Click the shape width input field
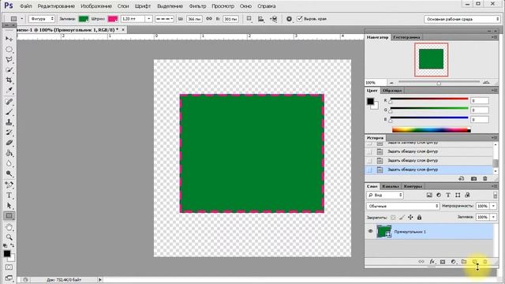The image size is (505, 284). click(x=194, y=19)
